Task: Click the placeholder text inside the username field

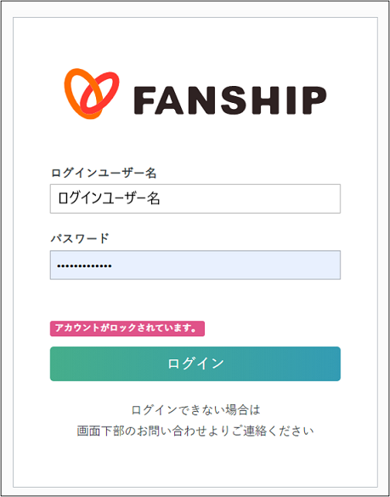Action: tap(109, 199)
